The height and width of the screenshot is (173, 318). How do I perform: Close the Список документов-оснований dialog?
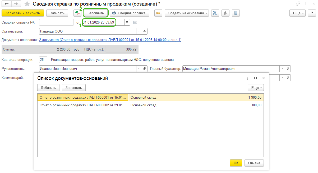(x=263, y=78)
